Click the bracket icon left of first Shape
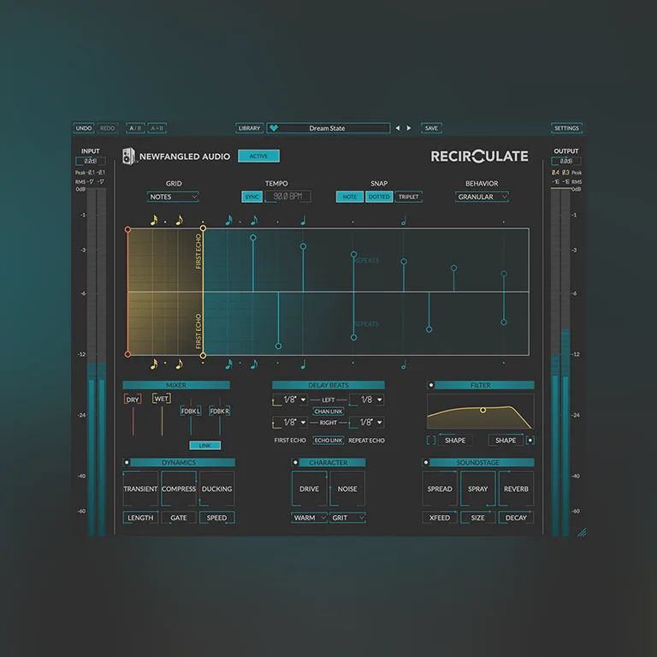 [431, 441]
